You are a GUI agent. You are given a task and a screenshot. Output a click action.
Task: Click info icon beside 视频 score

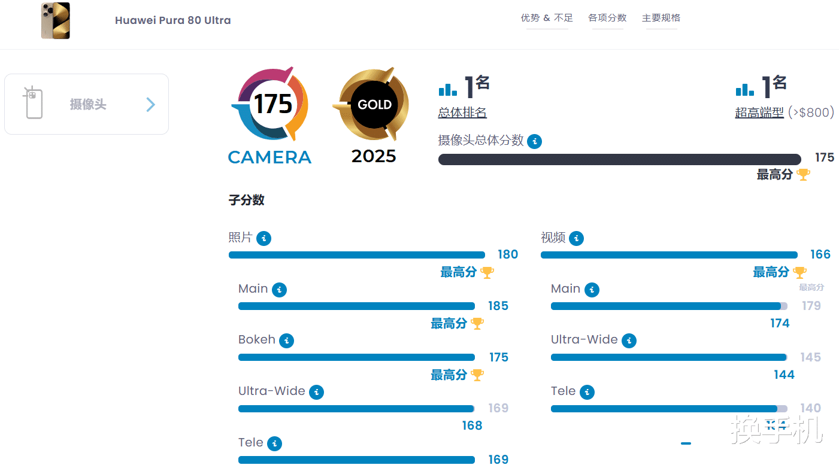coord(576,239)
